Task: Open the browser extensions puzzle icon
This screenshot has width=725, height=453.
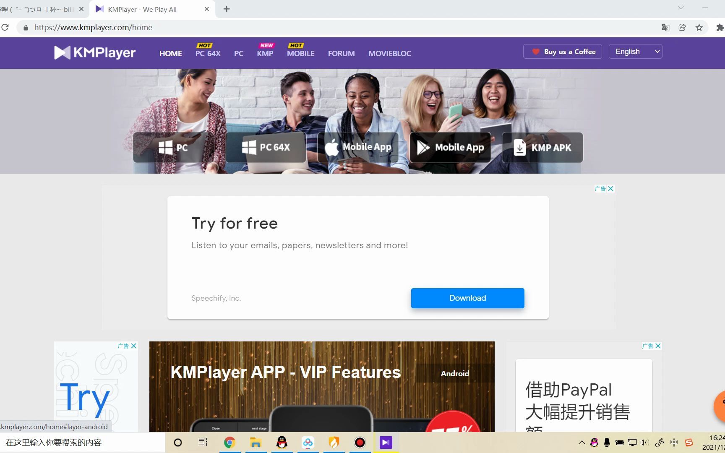Action: pyautogui.click(x=720, y=27)
